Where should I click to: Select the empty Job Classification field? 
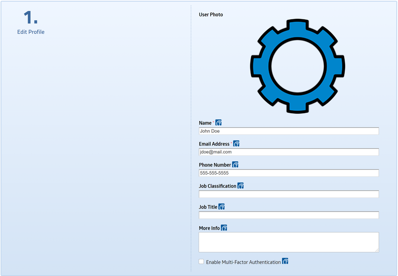tap(288, 194)
